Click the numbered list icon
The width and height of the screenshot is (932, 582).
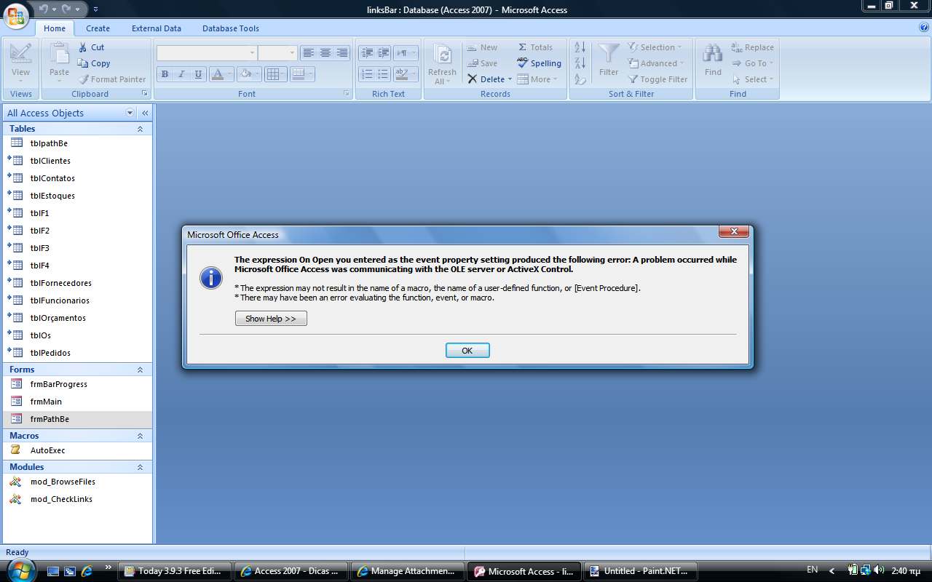coord(366,74)
